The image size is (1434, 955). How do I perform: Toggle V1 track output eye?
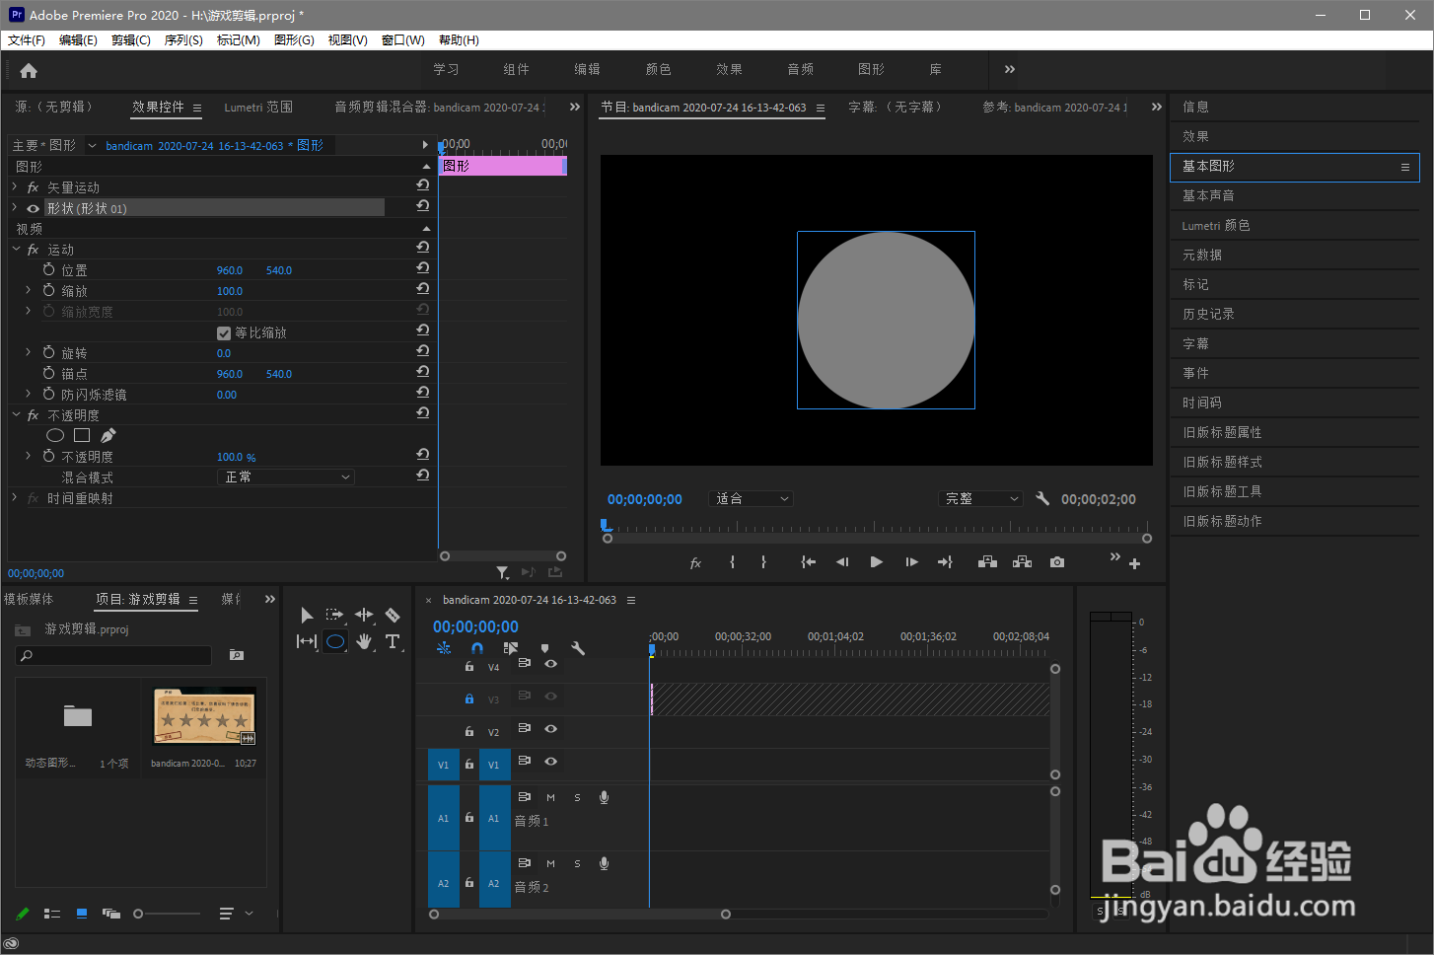pyautogui.click(x=551, y=762)
